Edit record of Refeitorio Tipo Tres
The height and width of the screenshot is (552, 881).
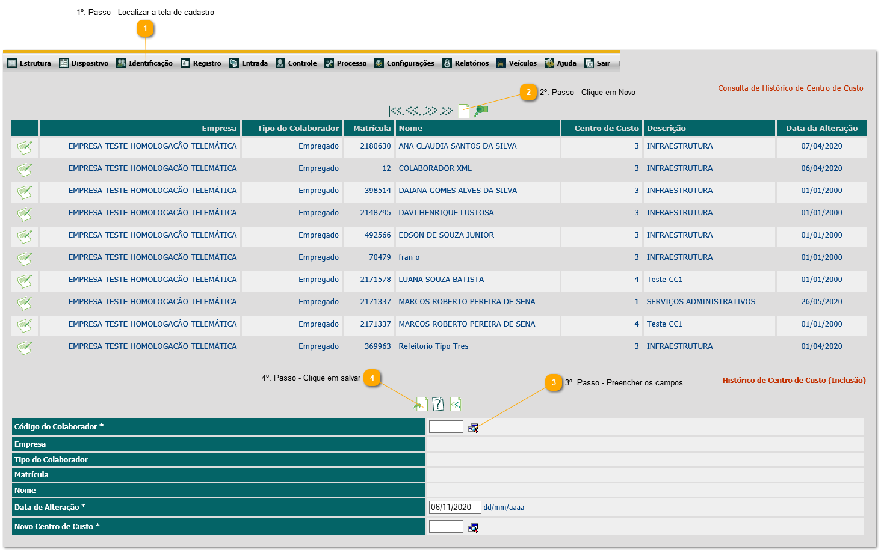[25, 348]
